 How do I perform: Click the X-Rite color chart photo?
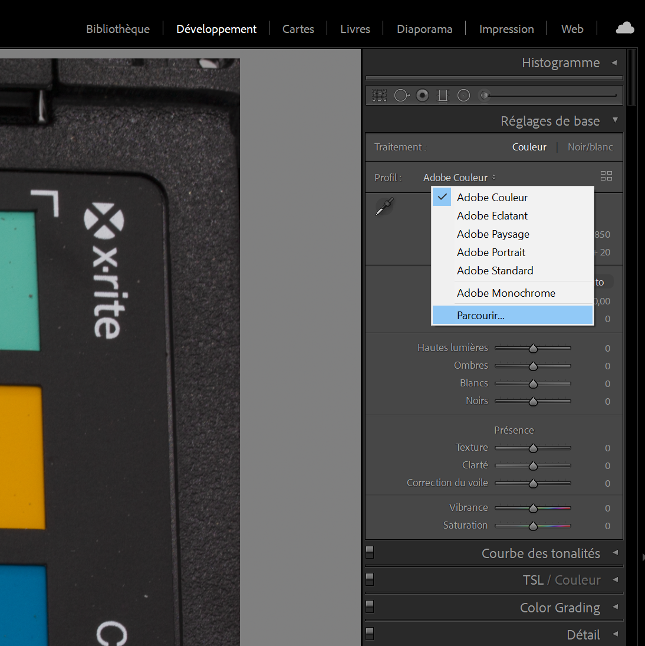point(120,352)
